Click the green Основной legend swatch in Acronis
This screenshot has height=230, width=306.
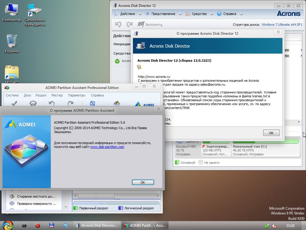pos(177,162)
